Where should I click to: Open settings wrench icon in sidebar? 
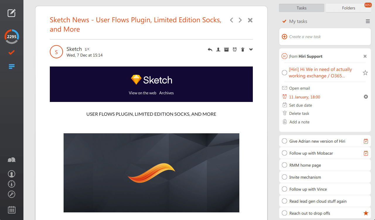tap(11, 194)
